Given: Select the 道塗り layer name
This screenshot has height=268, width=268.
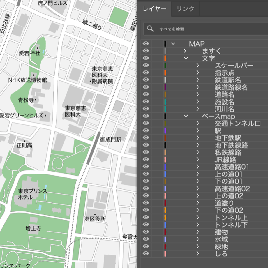Looking at the screenshot, I should click(224, 203).
